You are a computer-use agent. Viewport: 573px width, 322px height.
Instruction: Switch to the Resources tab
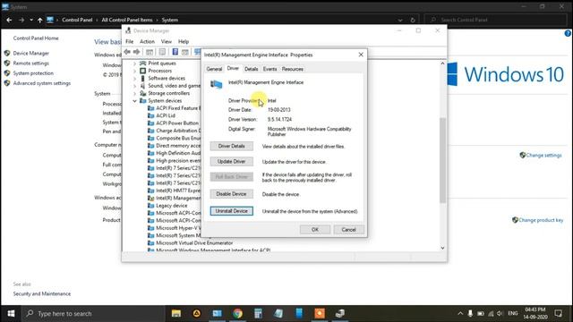pyautogui.click(x=293, y=69)
